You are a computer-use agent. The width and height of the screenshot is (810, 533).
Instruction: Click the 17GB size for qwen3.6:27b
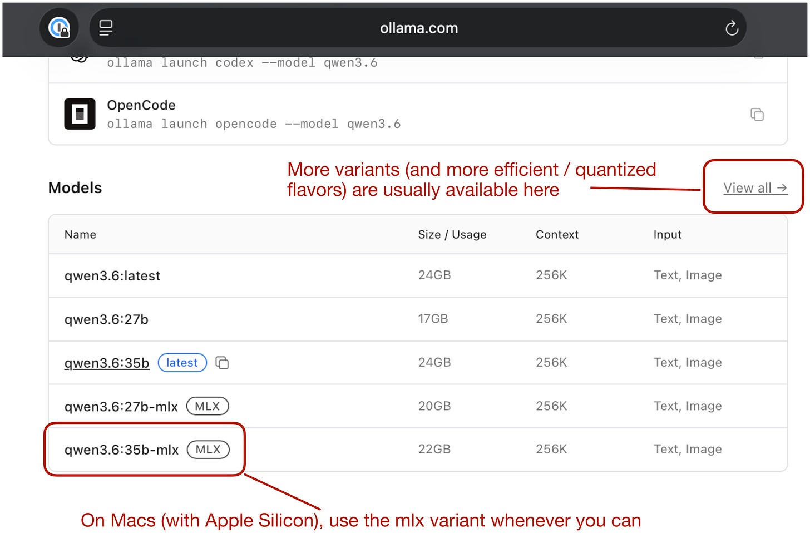click(433, 319)
